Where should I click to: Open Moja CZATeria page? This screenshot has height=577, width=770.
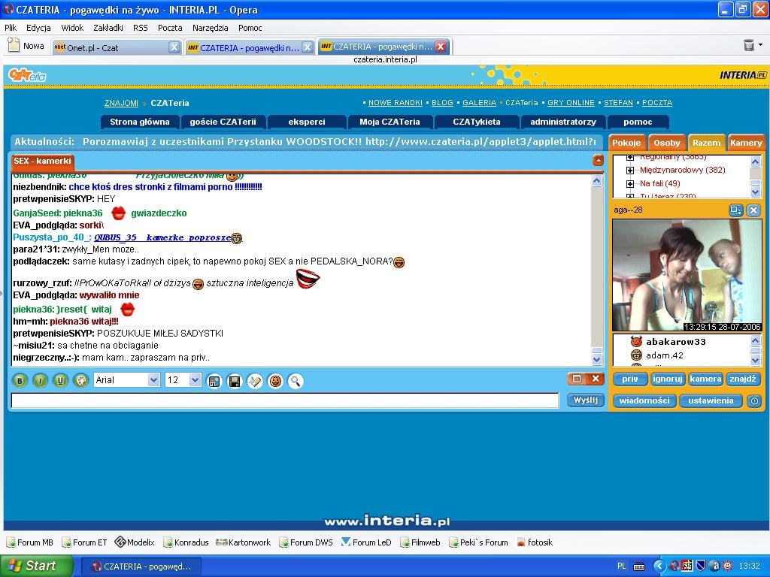coord(390,122)
